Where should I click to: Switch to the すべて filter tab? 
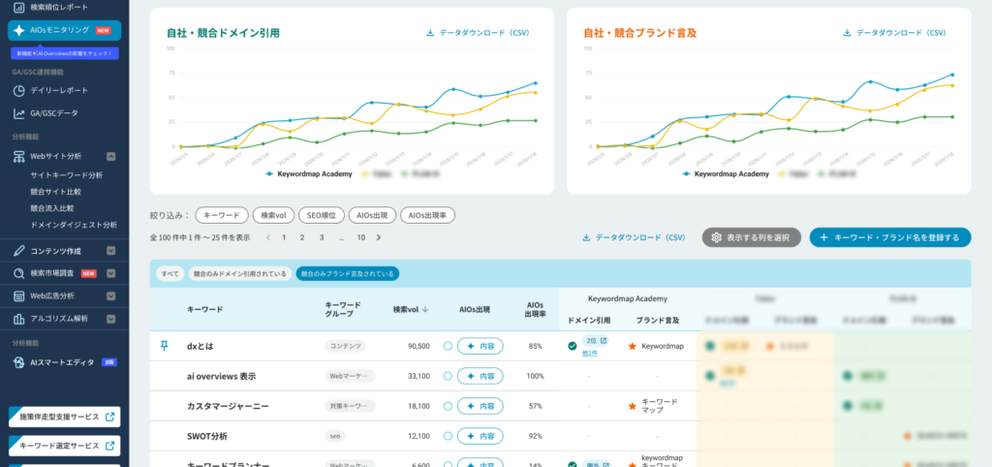tap(170, 274)
